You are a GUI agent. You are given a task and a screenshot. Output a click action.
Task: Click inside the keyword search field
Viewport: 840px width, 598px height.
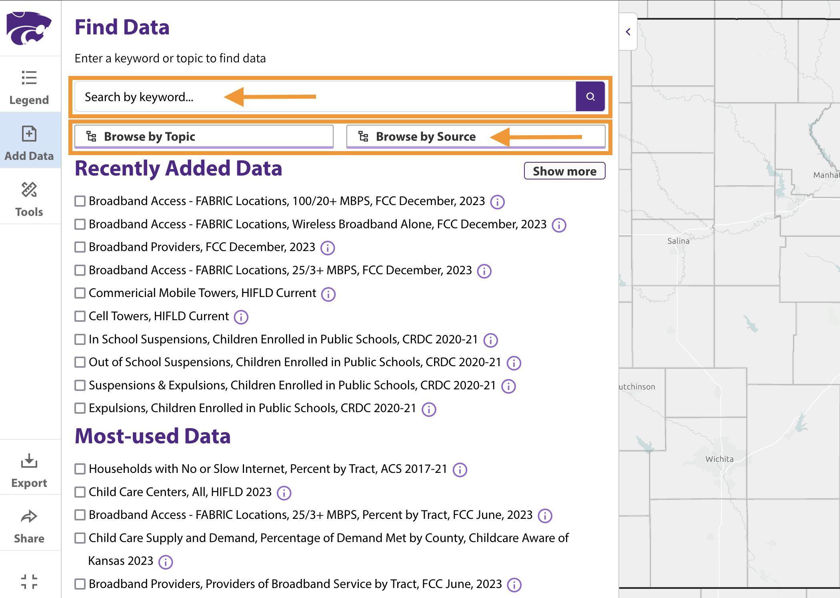pos(280,96)
